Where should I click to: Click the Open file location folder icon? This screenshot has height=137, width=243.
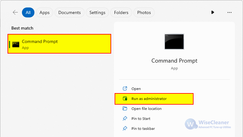pos(125,108)
